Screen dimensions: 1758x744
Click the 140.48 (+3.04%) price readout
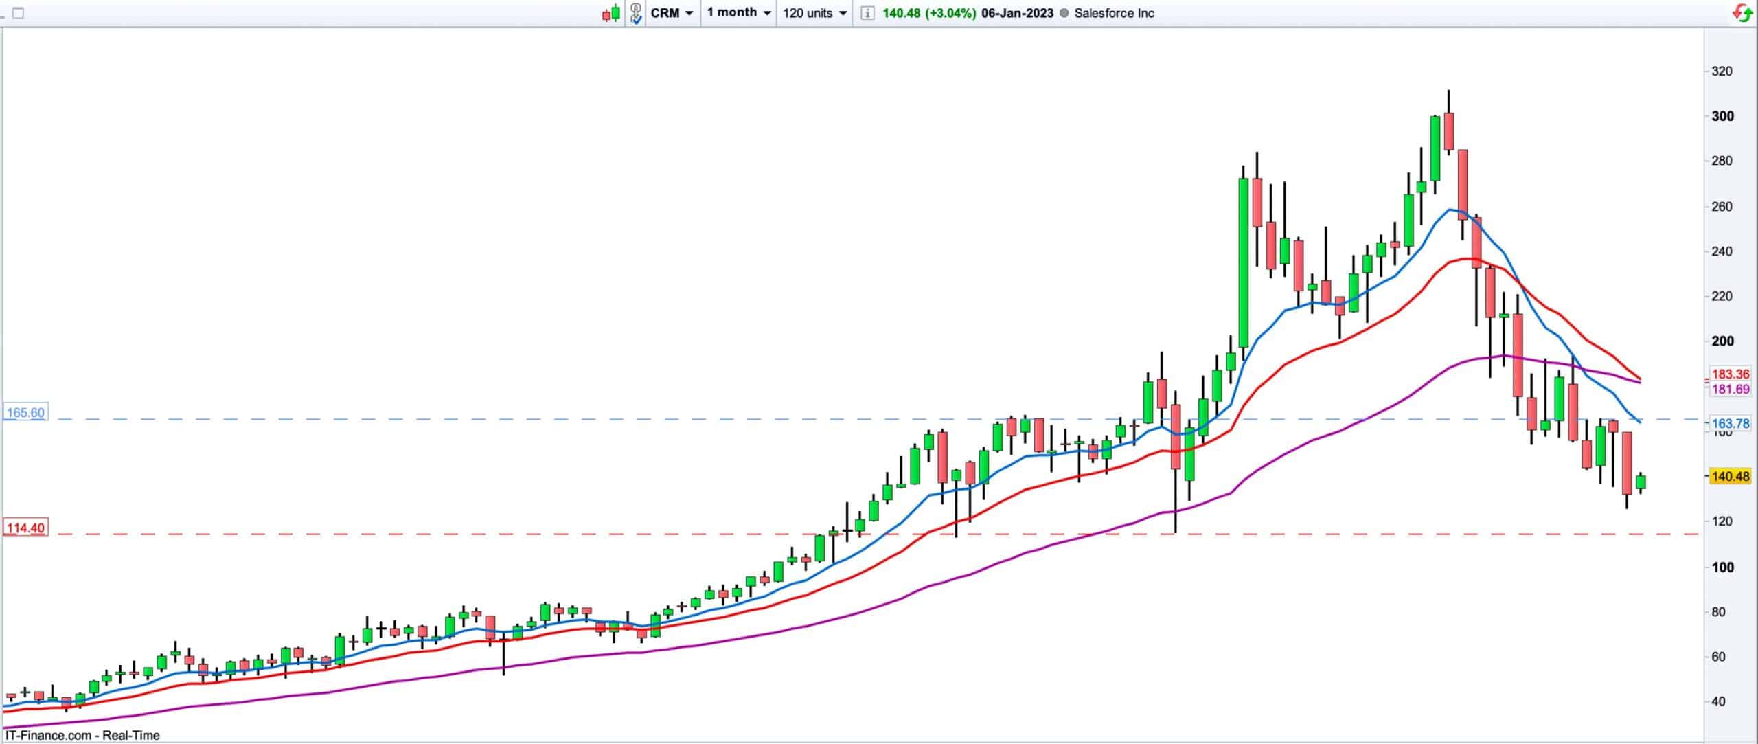pos(928,13)
